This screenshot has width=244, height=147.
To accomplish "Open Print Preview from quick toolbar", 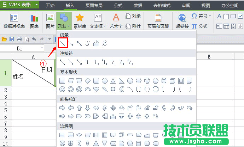I will click(x=27, y=39).
